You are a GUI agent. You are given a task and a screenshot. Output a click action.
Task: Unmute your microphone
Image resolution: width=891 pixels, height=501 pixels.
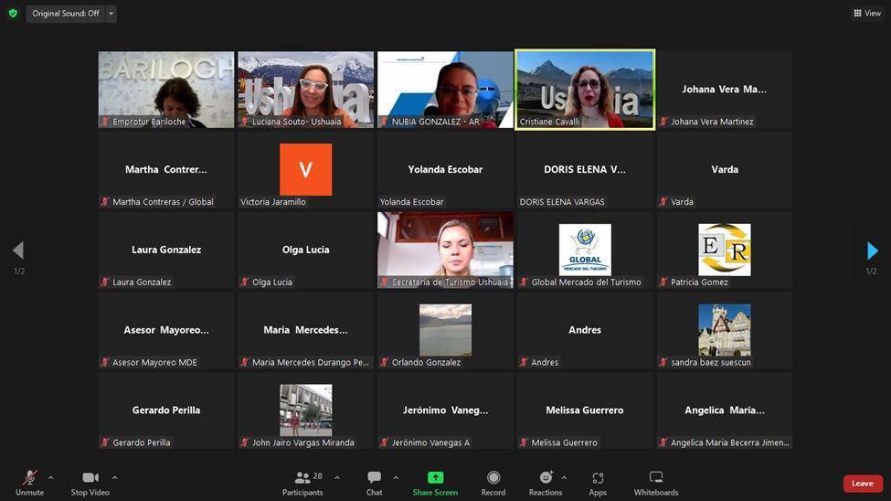click(29, 483)
